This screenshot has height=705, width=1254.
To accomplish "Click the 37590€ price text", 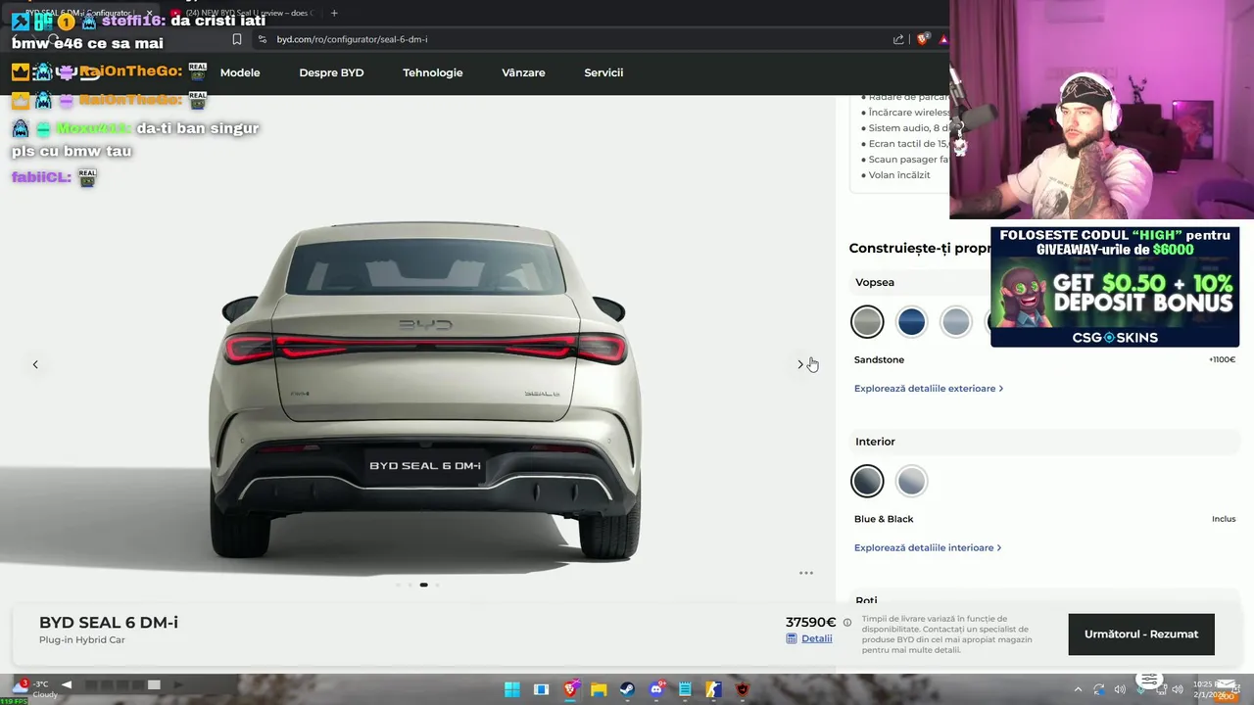I will pos(810,622).
